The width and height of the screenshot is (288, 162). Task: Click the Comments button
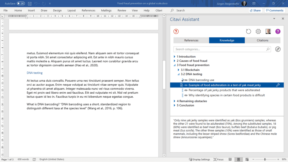(x=274, y=10)
